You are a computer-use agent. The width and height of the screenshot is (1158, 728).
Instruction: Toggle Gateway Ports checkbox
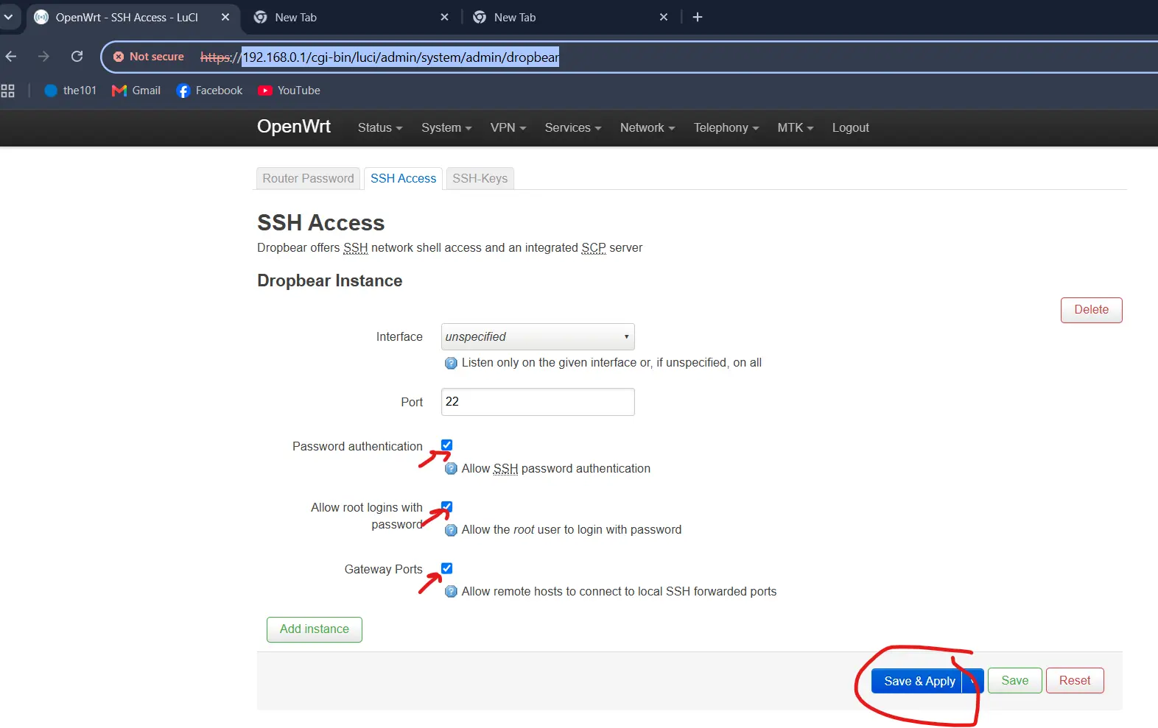[x=446, y=568]
